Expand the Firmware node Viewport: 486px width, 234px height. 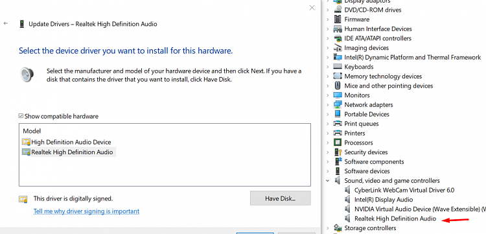pos(328,19)
